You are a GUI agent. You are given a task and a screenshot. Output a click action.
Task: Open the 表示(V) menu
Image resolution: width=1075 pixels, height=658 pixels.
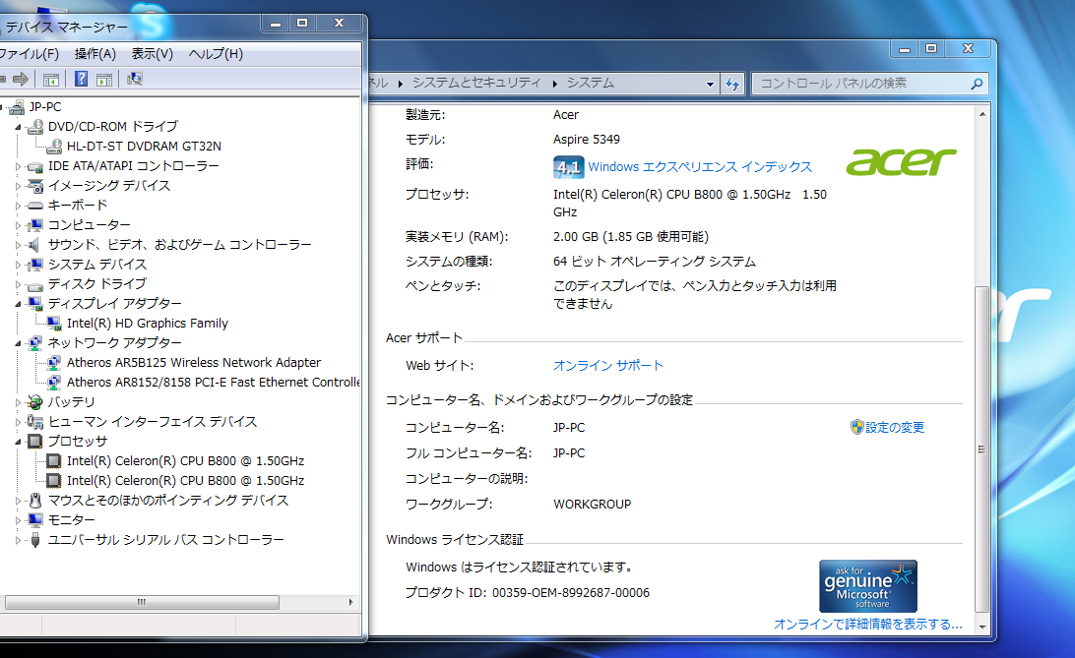pos(153,54)
